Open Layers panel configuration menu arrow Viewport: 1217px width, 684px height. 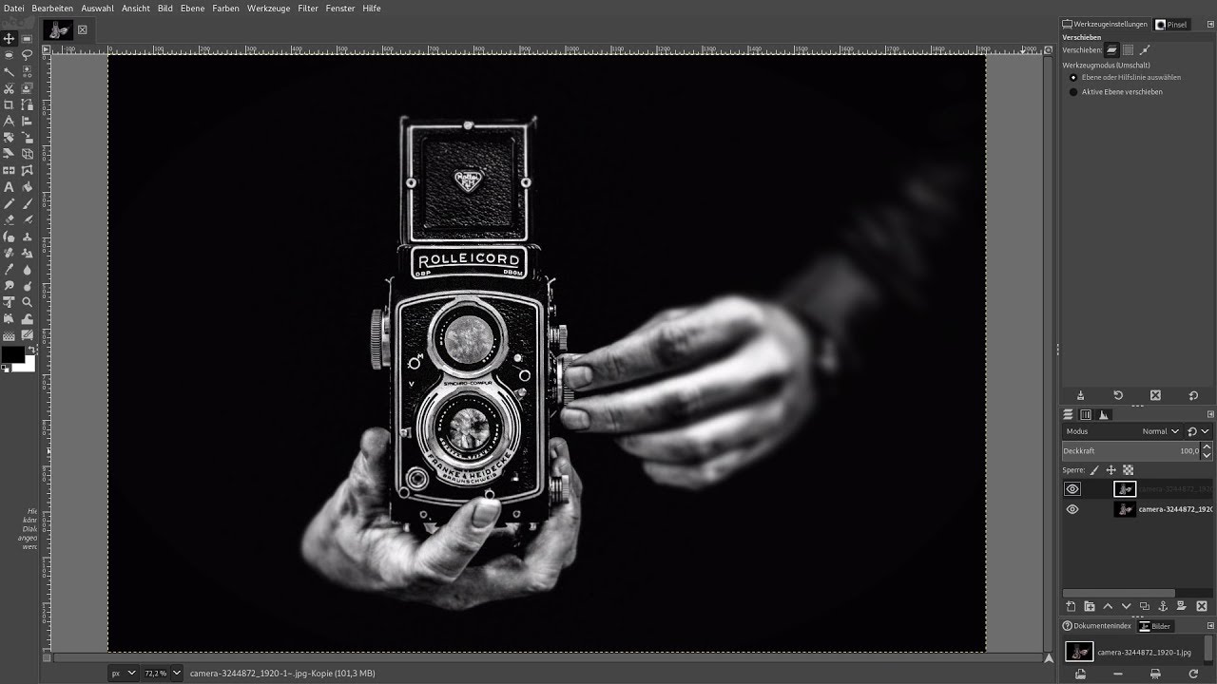click(1210, 414)
